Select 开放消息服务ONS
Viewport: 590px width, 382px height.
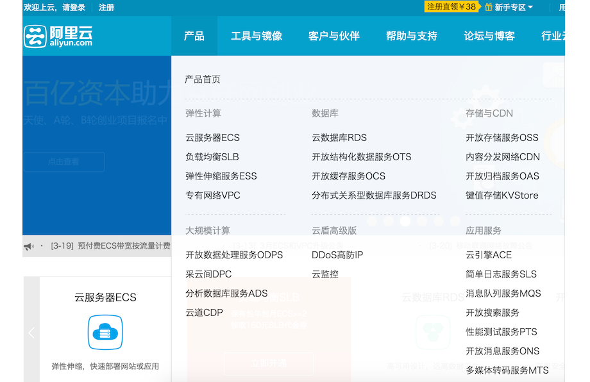[503, 351]
